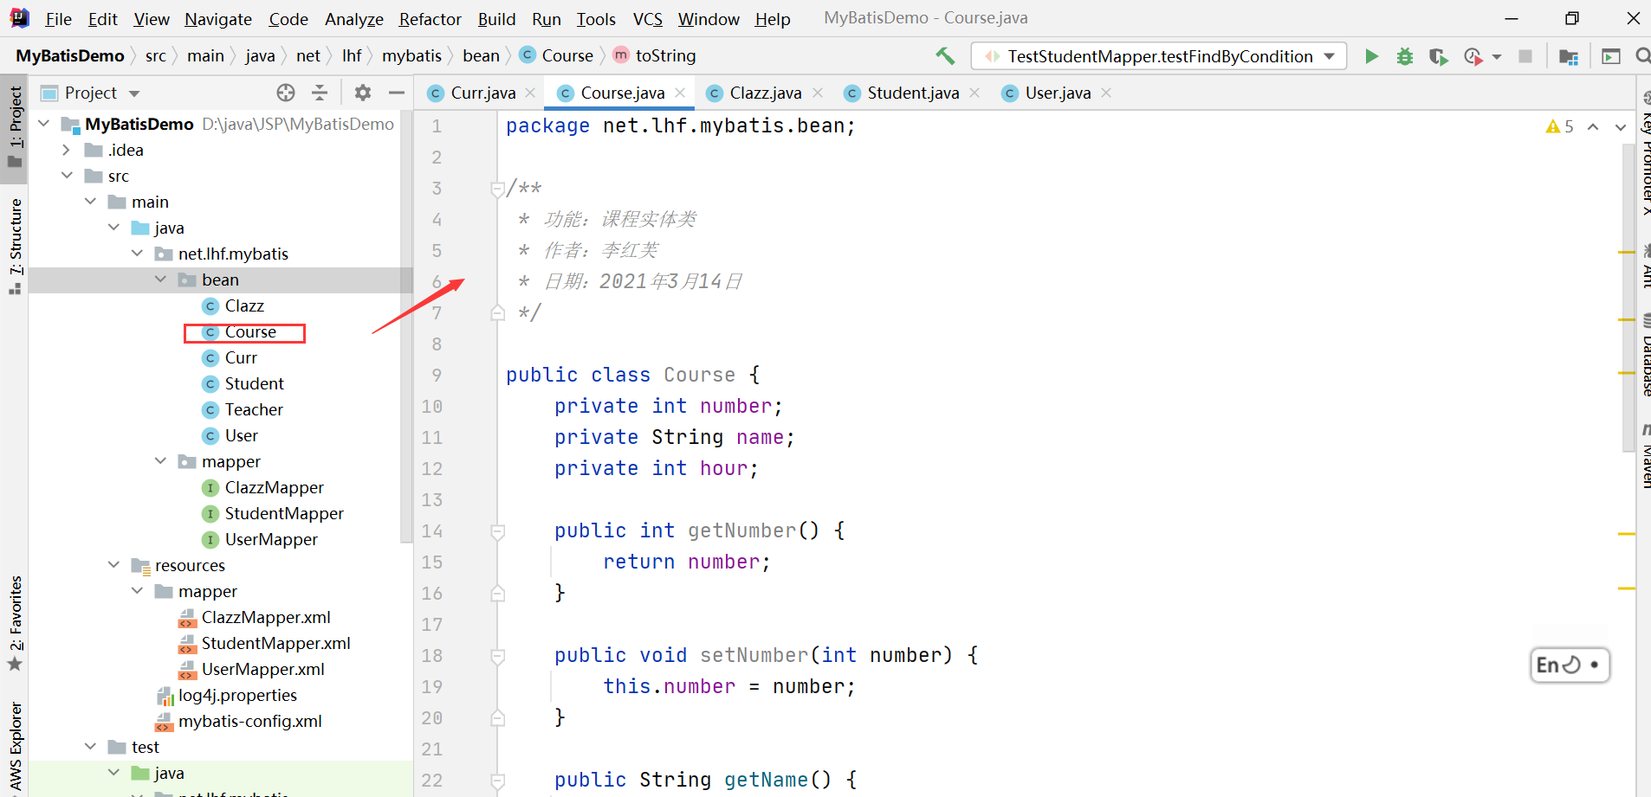1651x797 pixels.
Task: Open the Refactor menu
Action: (431, 19)
